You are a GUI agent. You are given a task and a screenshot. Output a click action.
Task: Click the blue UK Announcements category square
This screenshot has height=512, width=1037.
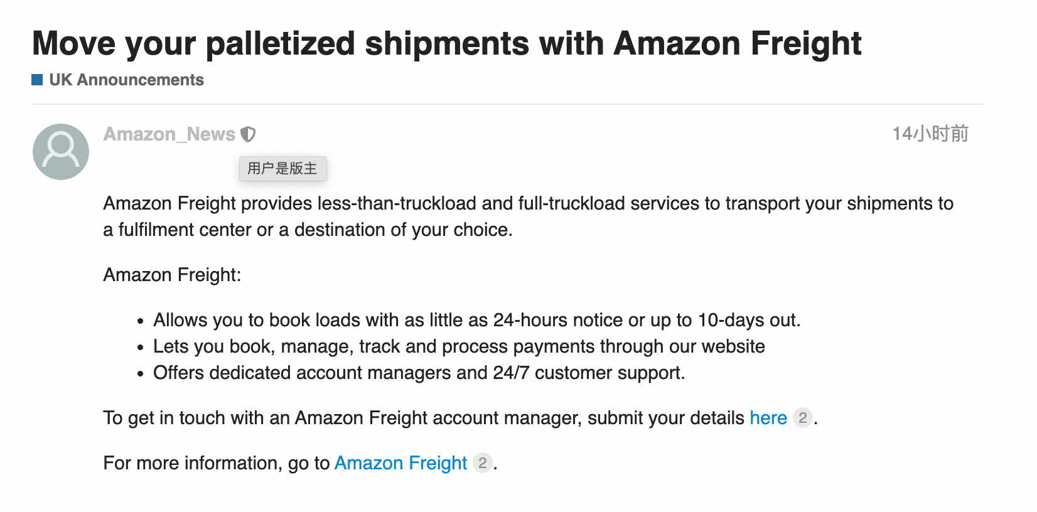37,80
